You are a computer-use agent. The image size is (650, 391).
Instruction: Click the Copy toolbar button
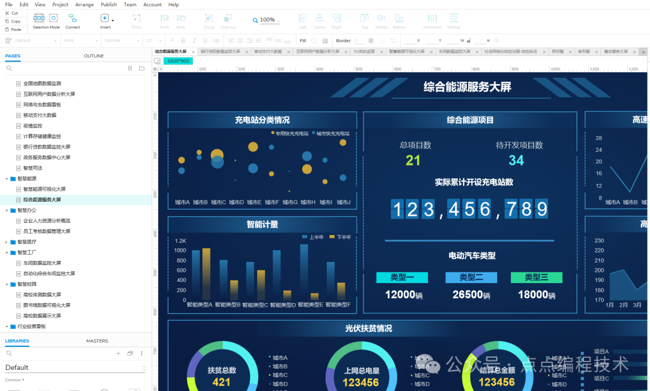(13, 21)
